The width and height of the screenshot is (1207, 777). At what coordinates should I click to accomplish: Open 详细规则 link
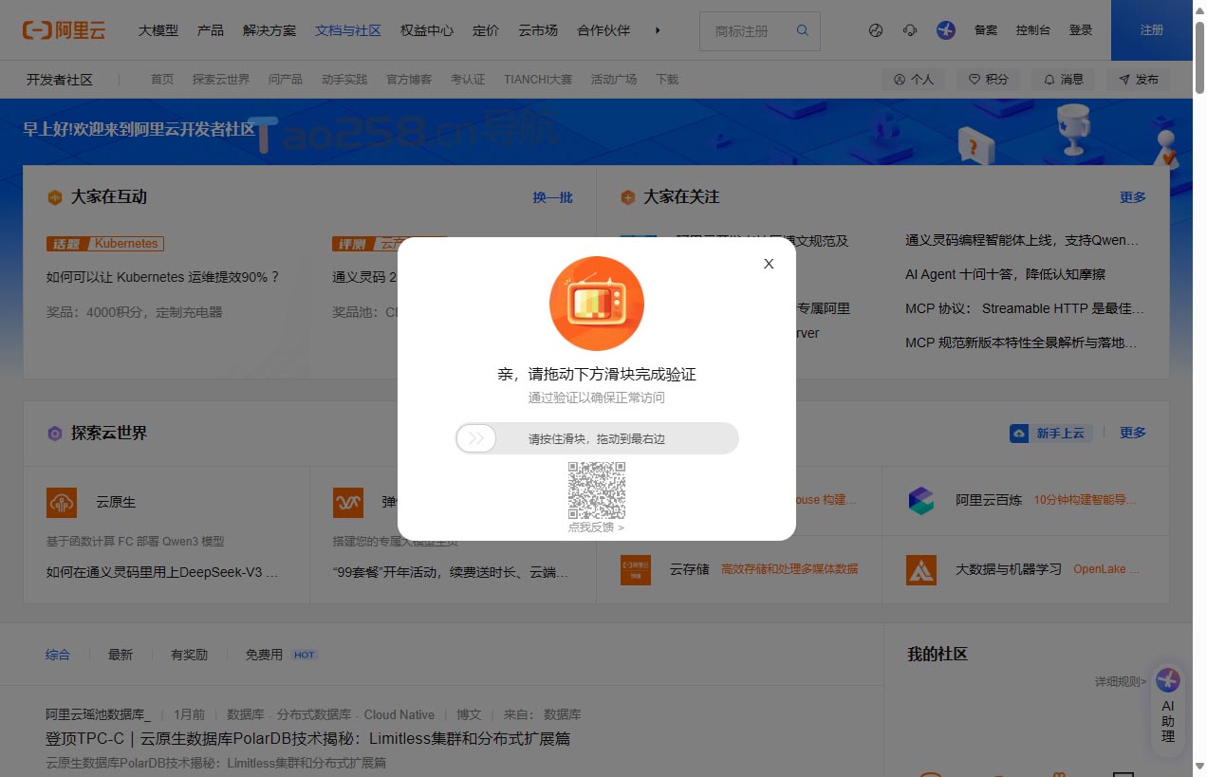1121,681
